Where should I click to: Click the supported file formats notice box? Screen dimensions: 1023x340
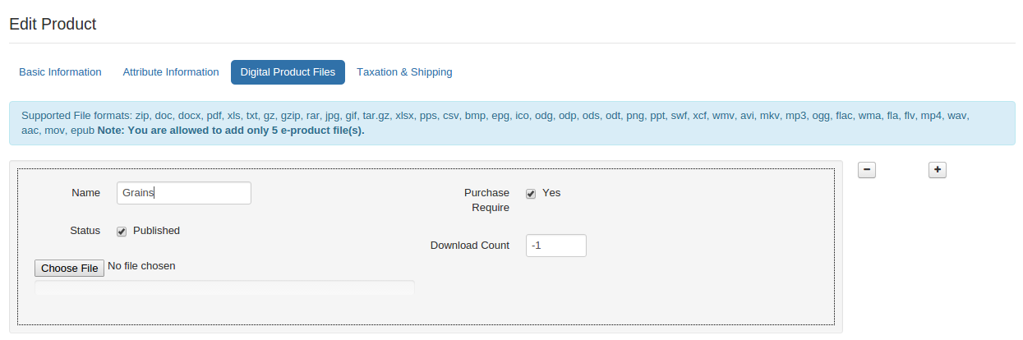coord(512,123)
